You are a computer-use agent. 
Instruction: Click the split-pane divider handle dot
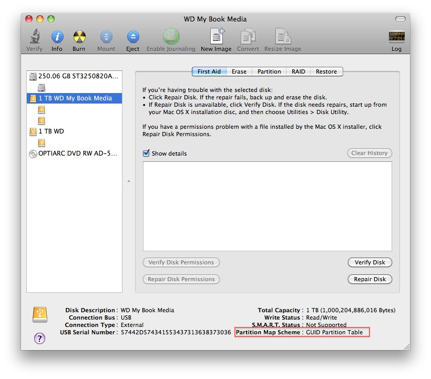click(x=129, y=181)
